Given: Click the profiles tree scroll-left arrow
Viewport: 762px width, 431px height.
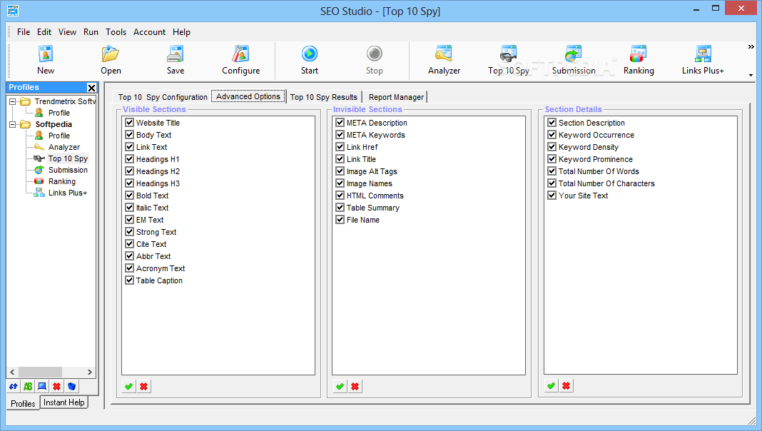Looking at the screenshot, I should pos(12,372).
